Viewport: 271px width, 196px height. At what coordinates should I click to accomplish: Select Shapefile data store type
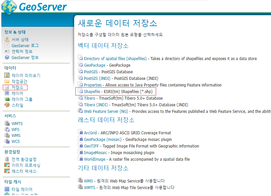[x=92, y=91]
